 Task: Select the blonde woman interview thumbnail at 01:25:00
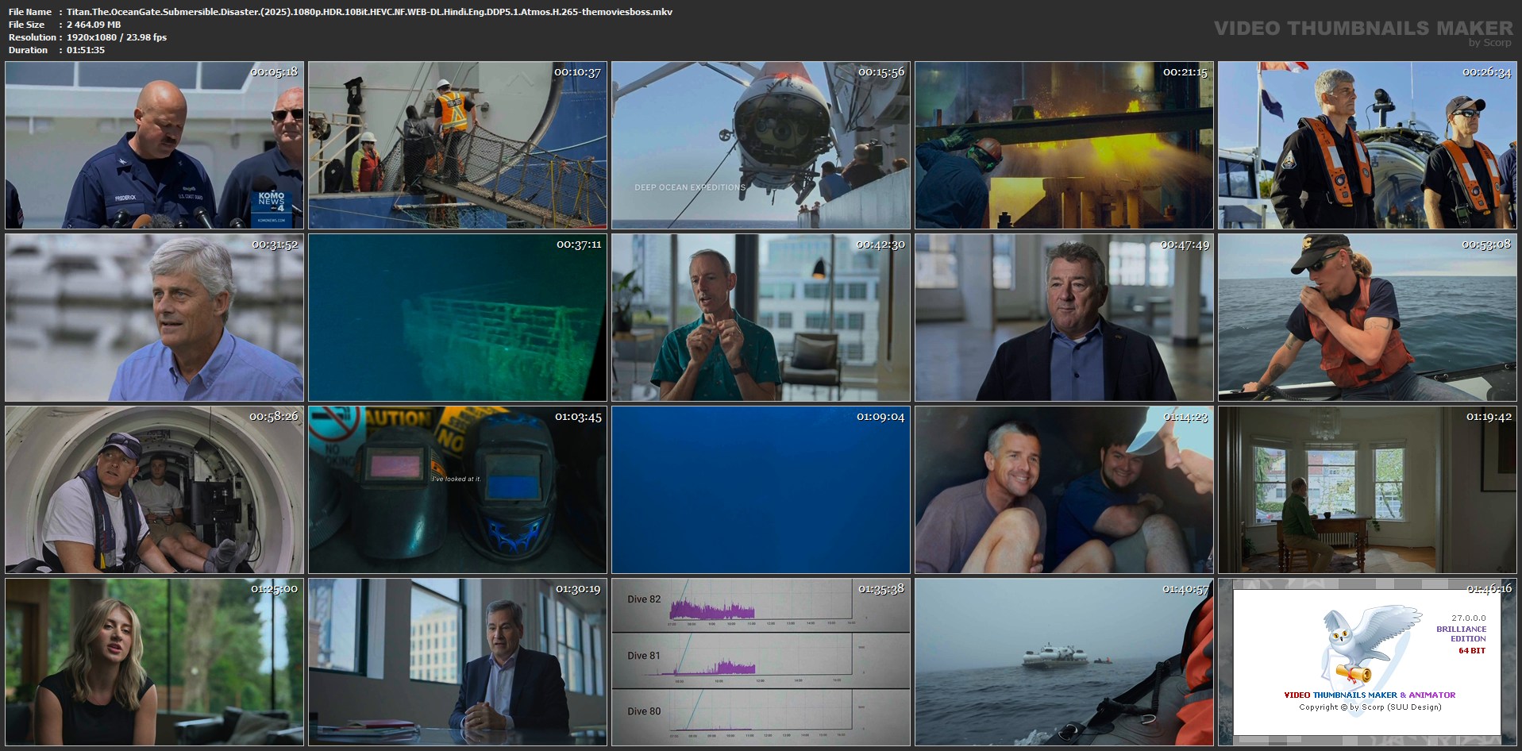point(154,662)
